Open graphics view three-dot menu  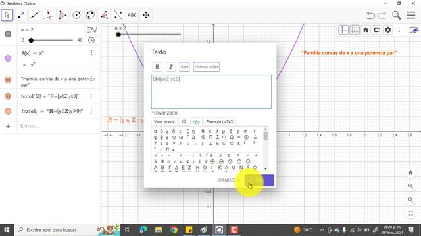tap(399, 30)
